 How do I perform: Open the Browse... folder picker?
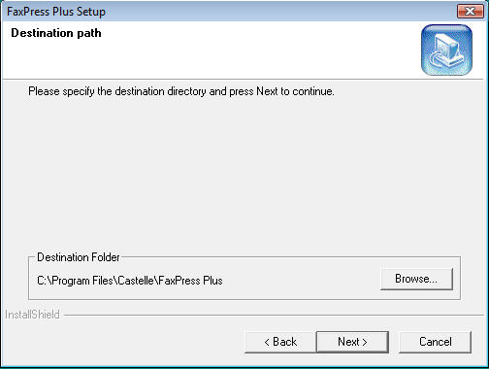[x=416, y=279]
